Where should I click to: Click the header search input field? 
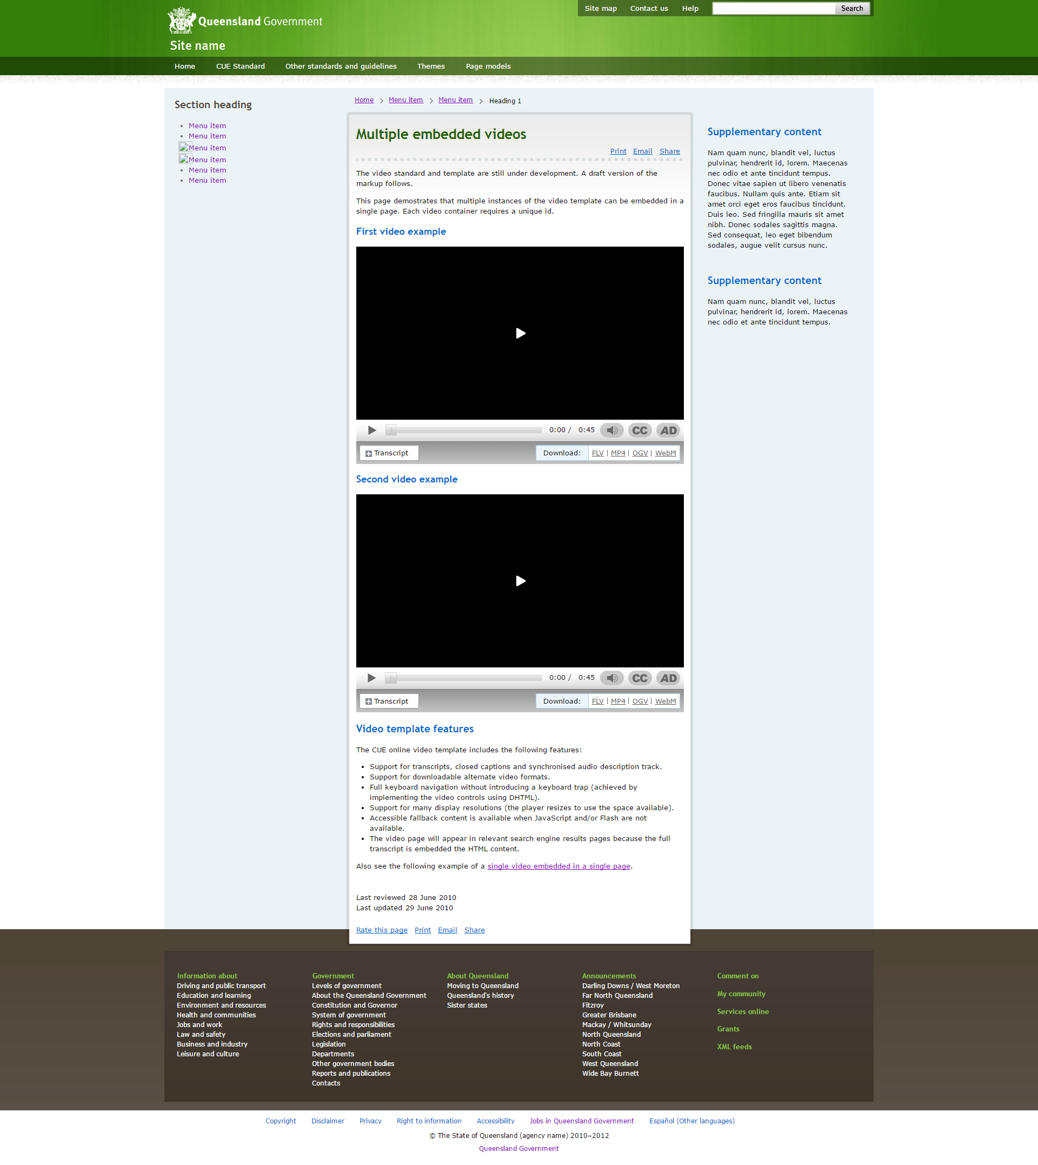point(774,9)
